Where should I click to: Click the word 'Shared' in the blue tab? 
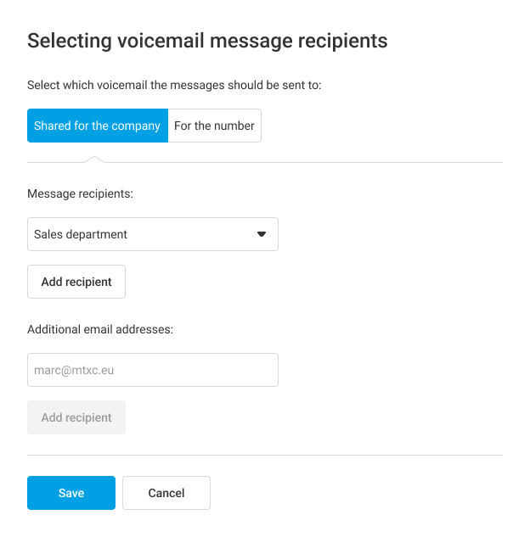[52, 126]
